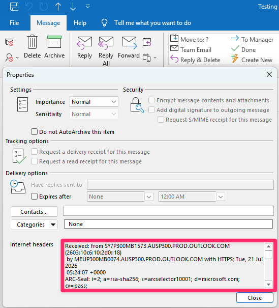This screenshot has height=308, width=279.
Task: Reply to the message
Action: [84, 48]
